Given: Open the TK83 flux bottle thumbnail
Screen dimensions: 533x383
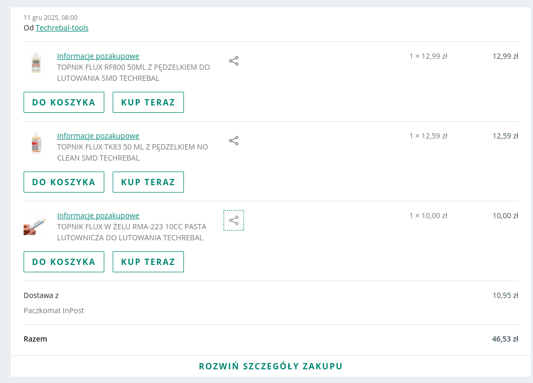Looking at the screenshot, I should tap(36, 143).
